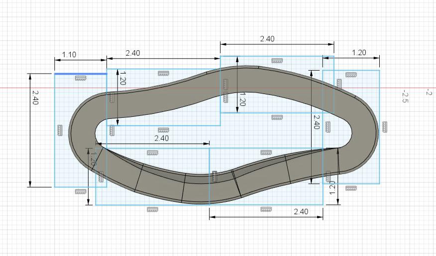Select the constraint icon below the top-right 1.20 dimension
The image size is (436, 256).
point(351,75)
